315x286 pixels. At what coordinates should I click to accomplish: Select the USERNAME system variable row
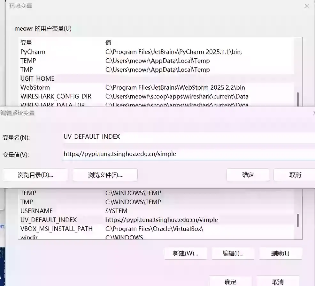tap(36, 211)
